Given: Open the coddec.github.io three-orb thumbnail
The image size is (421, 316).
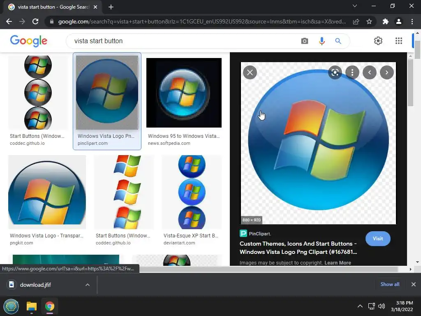Looking at the screenshot, I should 38,93.
